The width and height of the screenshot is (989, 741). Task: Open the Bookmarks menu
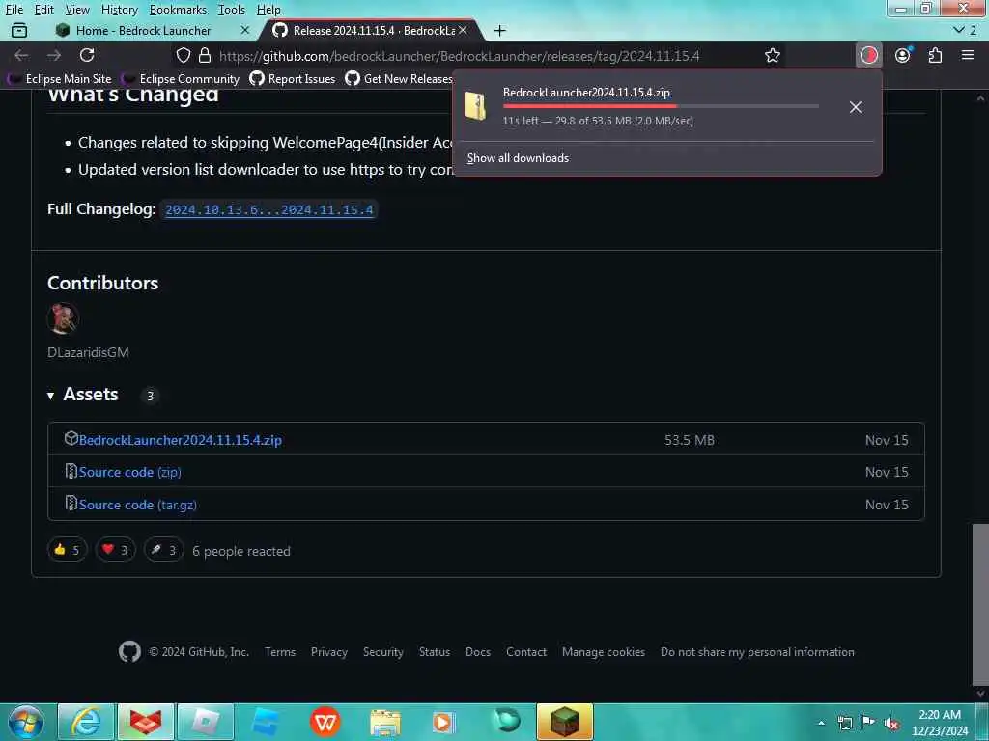[x=178, y=10]
